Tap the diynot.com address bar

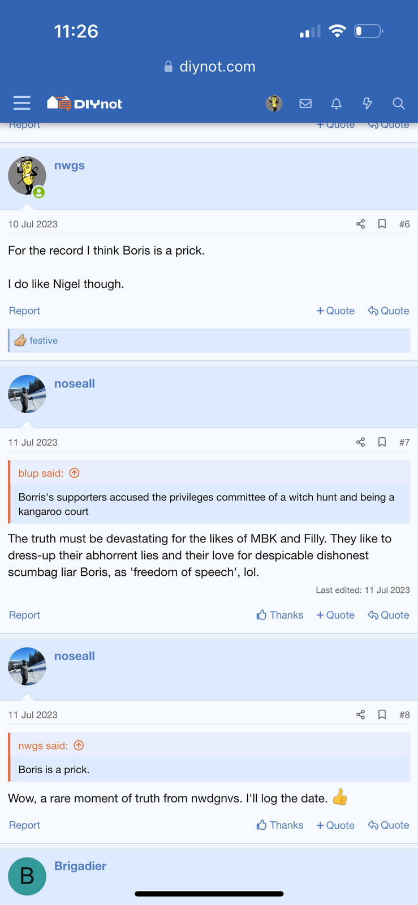[209, 67]
